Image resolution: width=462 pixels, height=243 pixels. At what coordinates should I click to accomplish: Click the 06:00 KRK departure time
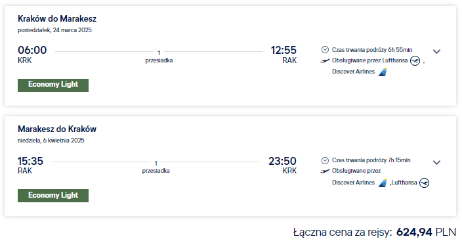32,55
